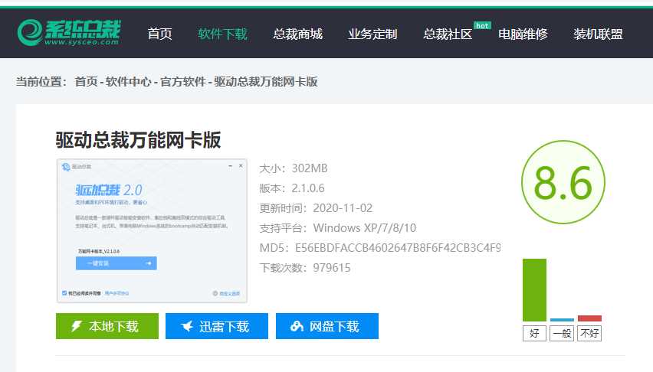Open the 电脑维修 navigation item
This screenshot has width=653, height=372.
[523, 34]
